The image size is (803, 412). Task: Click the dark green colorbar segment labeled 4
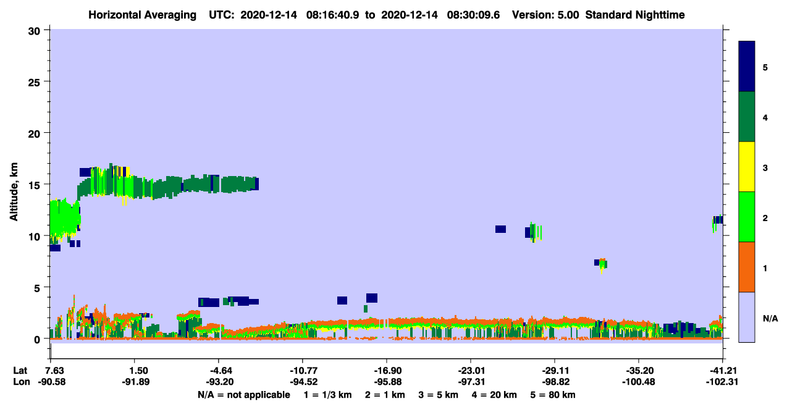[x=747, y=117]
